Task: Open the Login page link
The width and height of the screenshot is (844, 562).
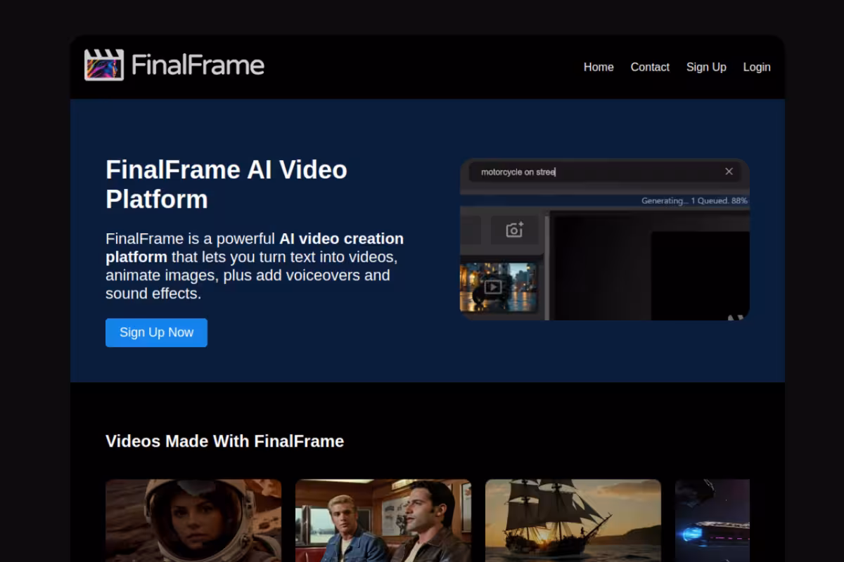Action: pyautogui.click(x=757, y=67)
